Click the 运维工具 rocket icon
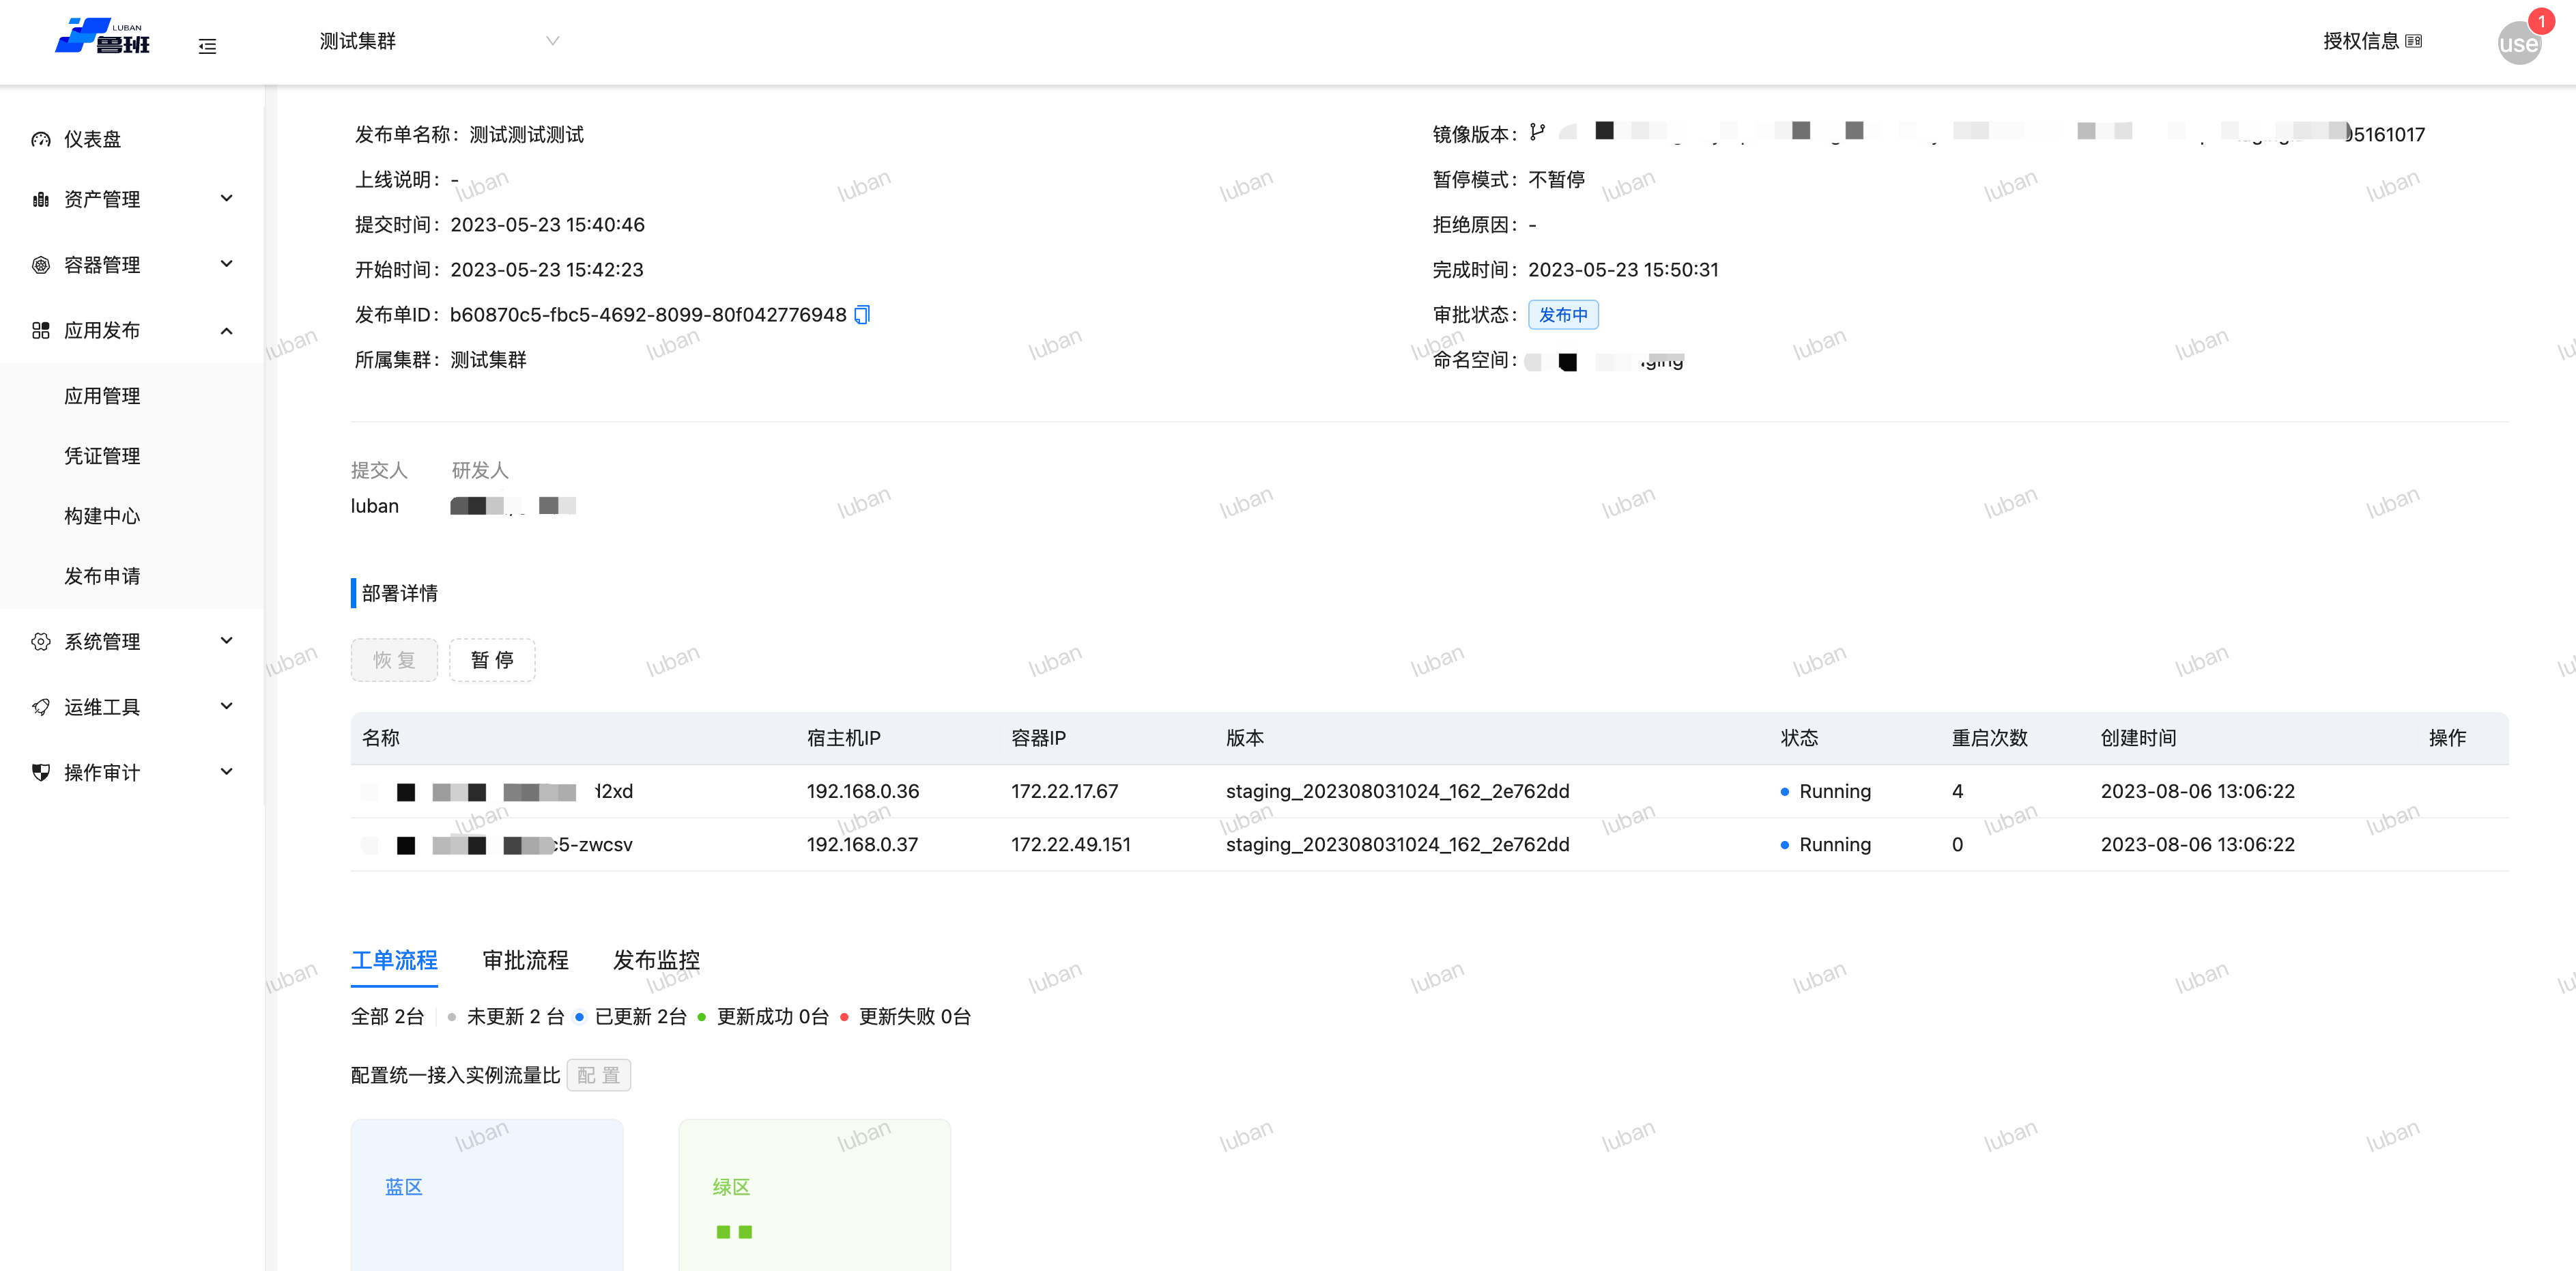The width and height of the screenshot is (2576, 1271). (40, 707)
